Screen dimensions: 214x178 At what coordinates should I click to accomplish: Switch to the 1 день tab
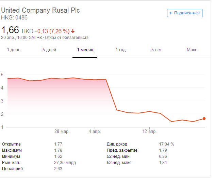click(x=14, y=50)
